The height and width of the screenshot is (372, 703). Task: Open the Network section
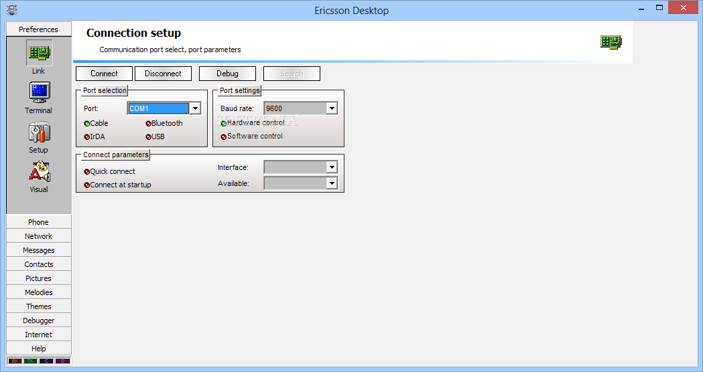tap(39, 236)
